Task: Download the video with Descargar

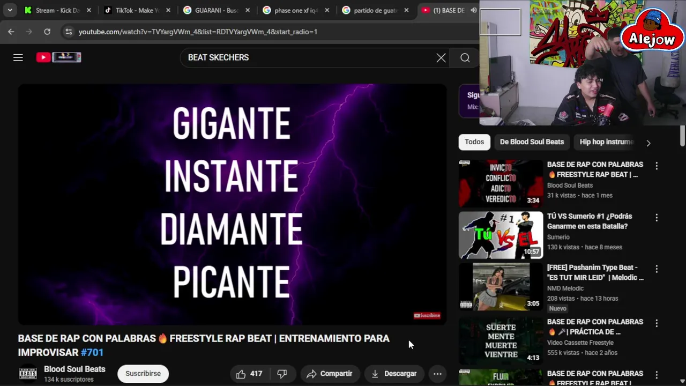Action: point(394,374)
